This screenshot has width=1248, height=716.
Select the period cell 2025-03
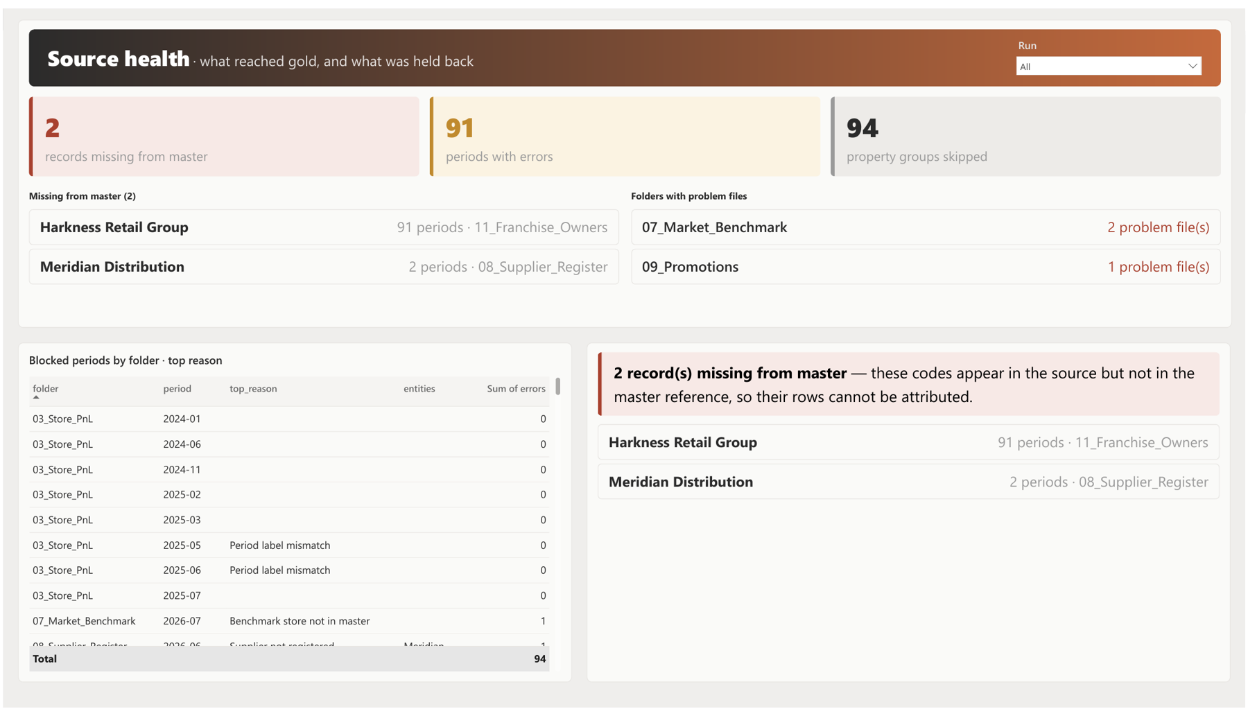[182, 520]
